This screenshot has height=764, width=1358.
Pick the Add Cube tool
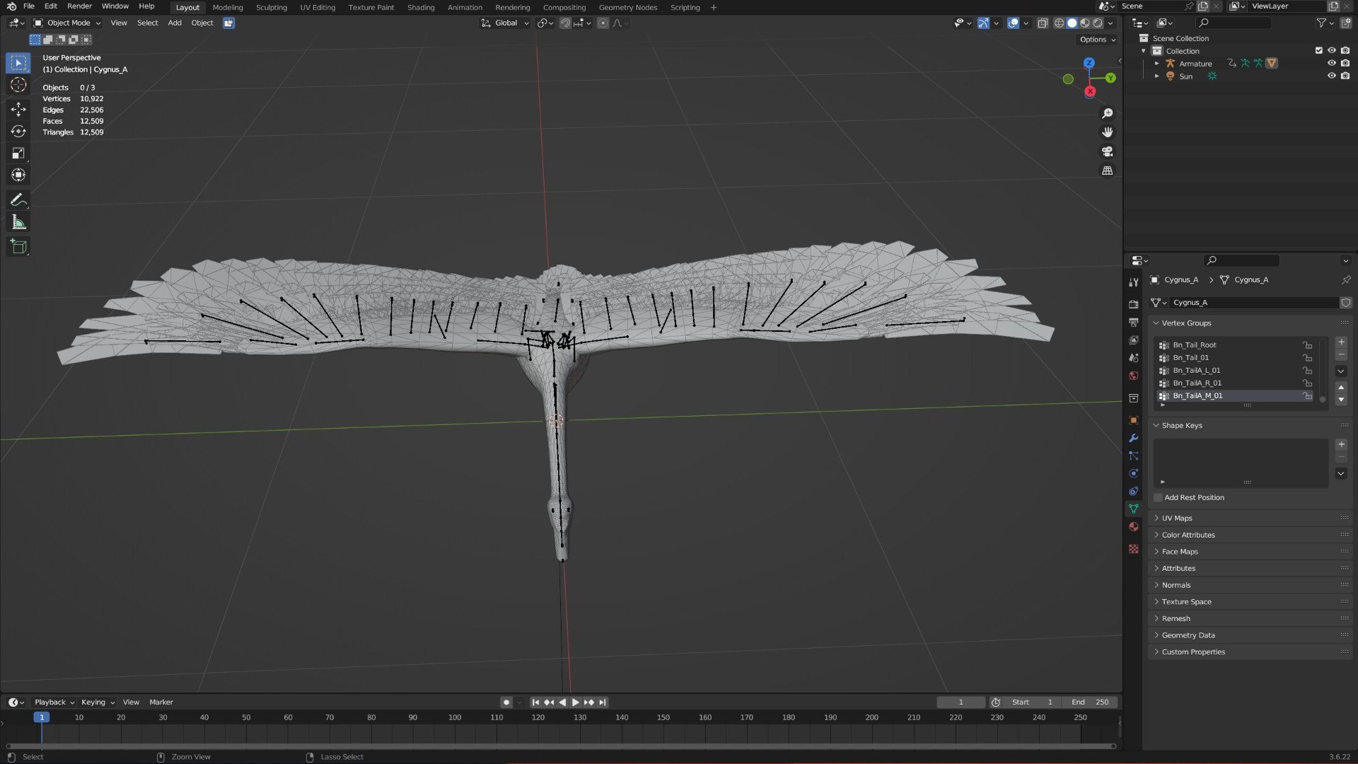click(18, 247)
